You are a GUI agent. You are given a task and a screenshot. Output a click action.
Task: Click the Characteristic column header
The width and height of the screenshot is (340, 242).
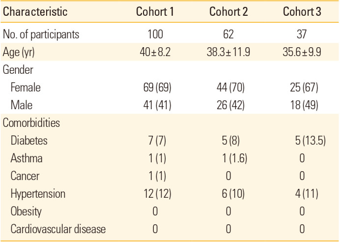pyautogui.click(x=35, y=11)
